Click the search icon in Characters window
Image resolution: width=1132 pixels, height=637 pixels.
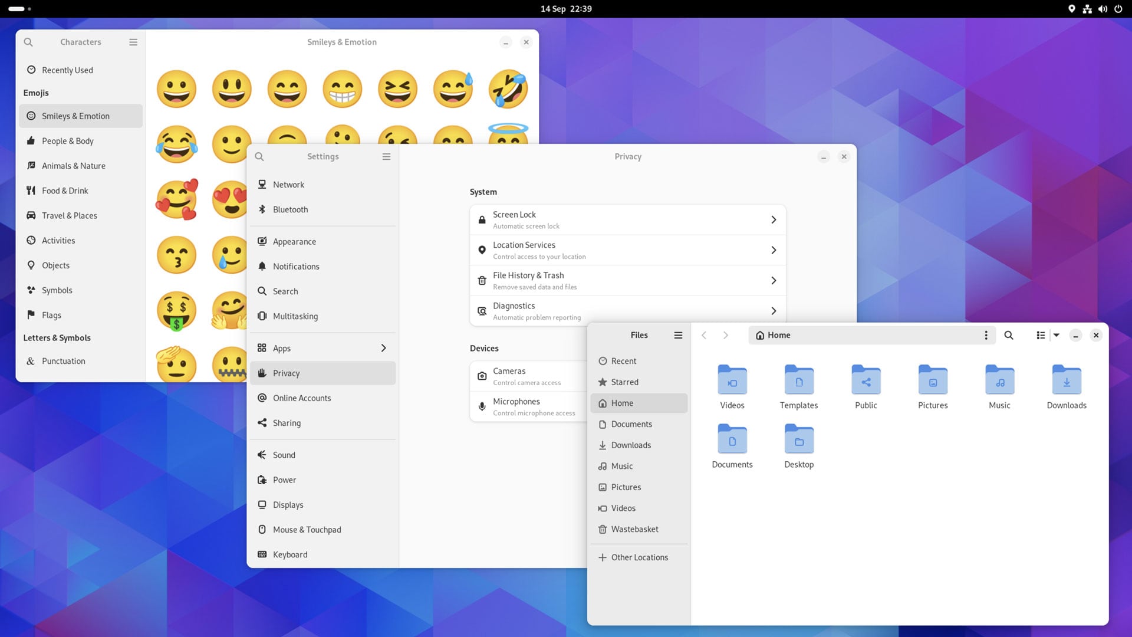pyautogui.click(x=28, y=42)
